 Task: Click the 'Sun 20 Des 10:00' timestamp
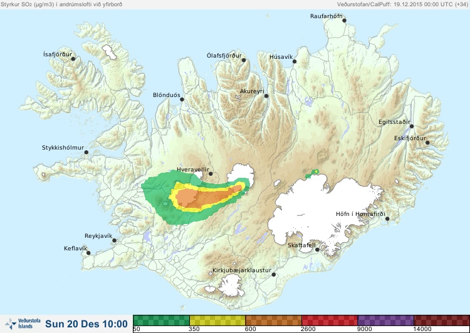86,324
